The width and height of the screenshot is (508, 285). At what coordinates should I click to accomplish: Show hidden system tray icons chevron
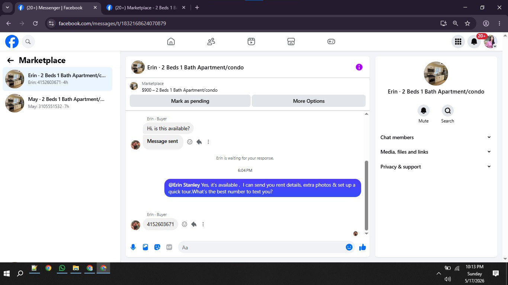point(438,273)
